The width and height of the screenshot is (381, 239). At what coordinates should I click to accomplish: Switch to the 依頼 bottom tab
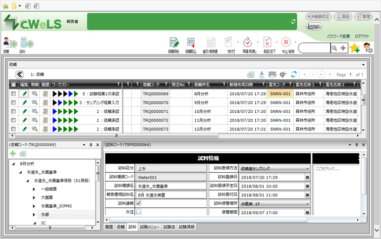[x=120, y=227]
